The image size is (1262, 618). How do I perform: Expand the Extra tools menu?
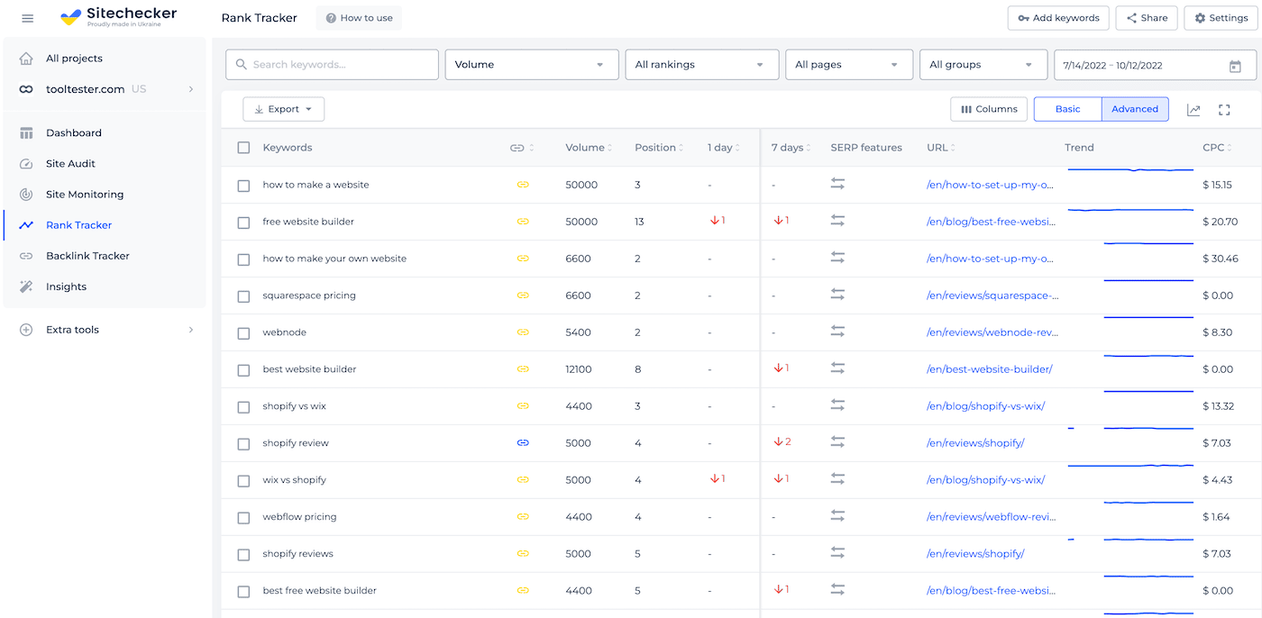pyautogui.click(x=105, y=330)
